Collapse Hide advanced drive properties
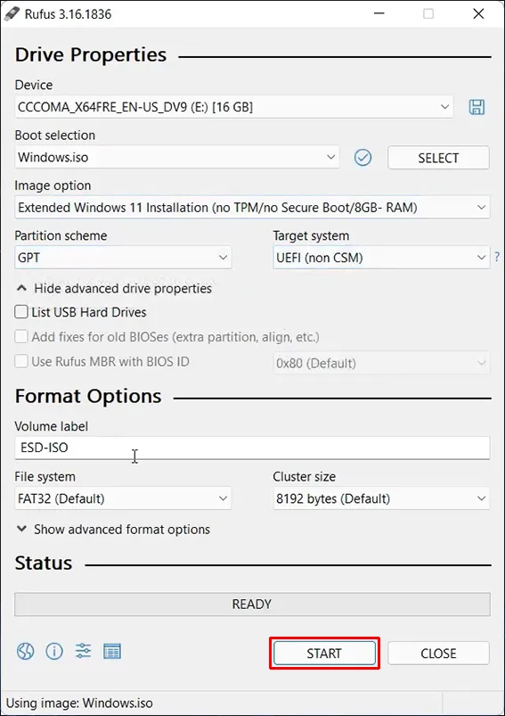The height and width of the screenshot is (716, 505). pyautogui.click(x=114, y=289)
